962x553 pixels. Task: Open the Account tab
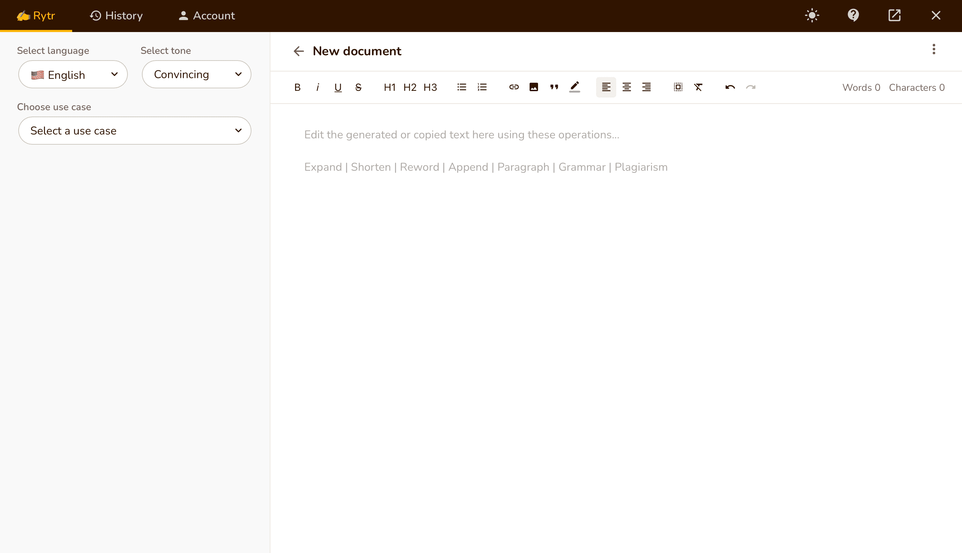point(207,15)
